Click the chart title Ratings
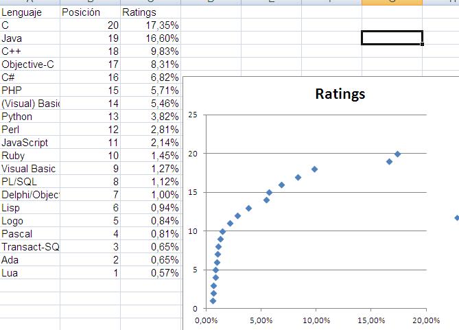 (340, 94)
